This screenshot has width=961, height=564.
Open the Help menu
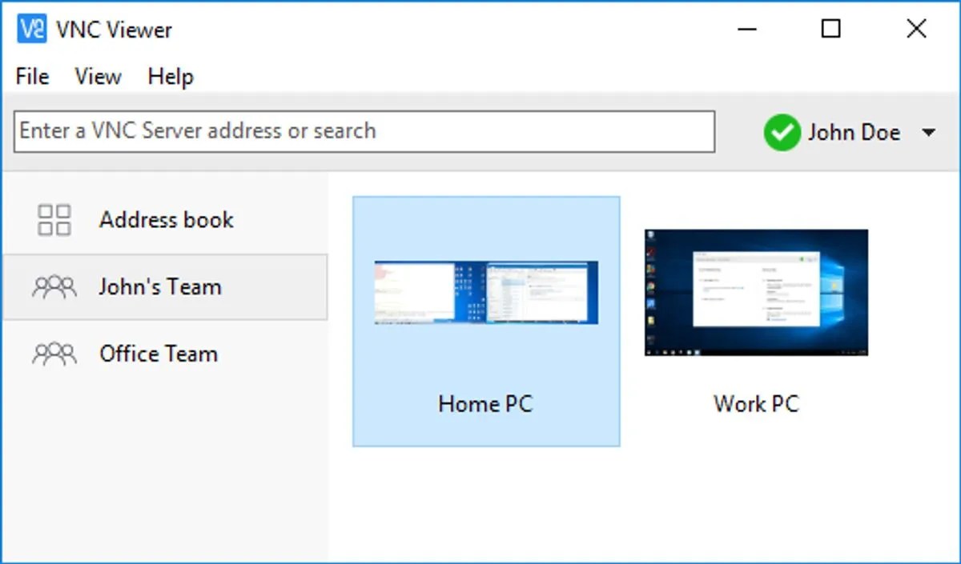[169, 76]
